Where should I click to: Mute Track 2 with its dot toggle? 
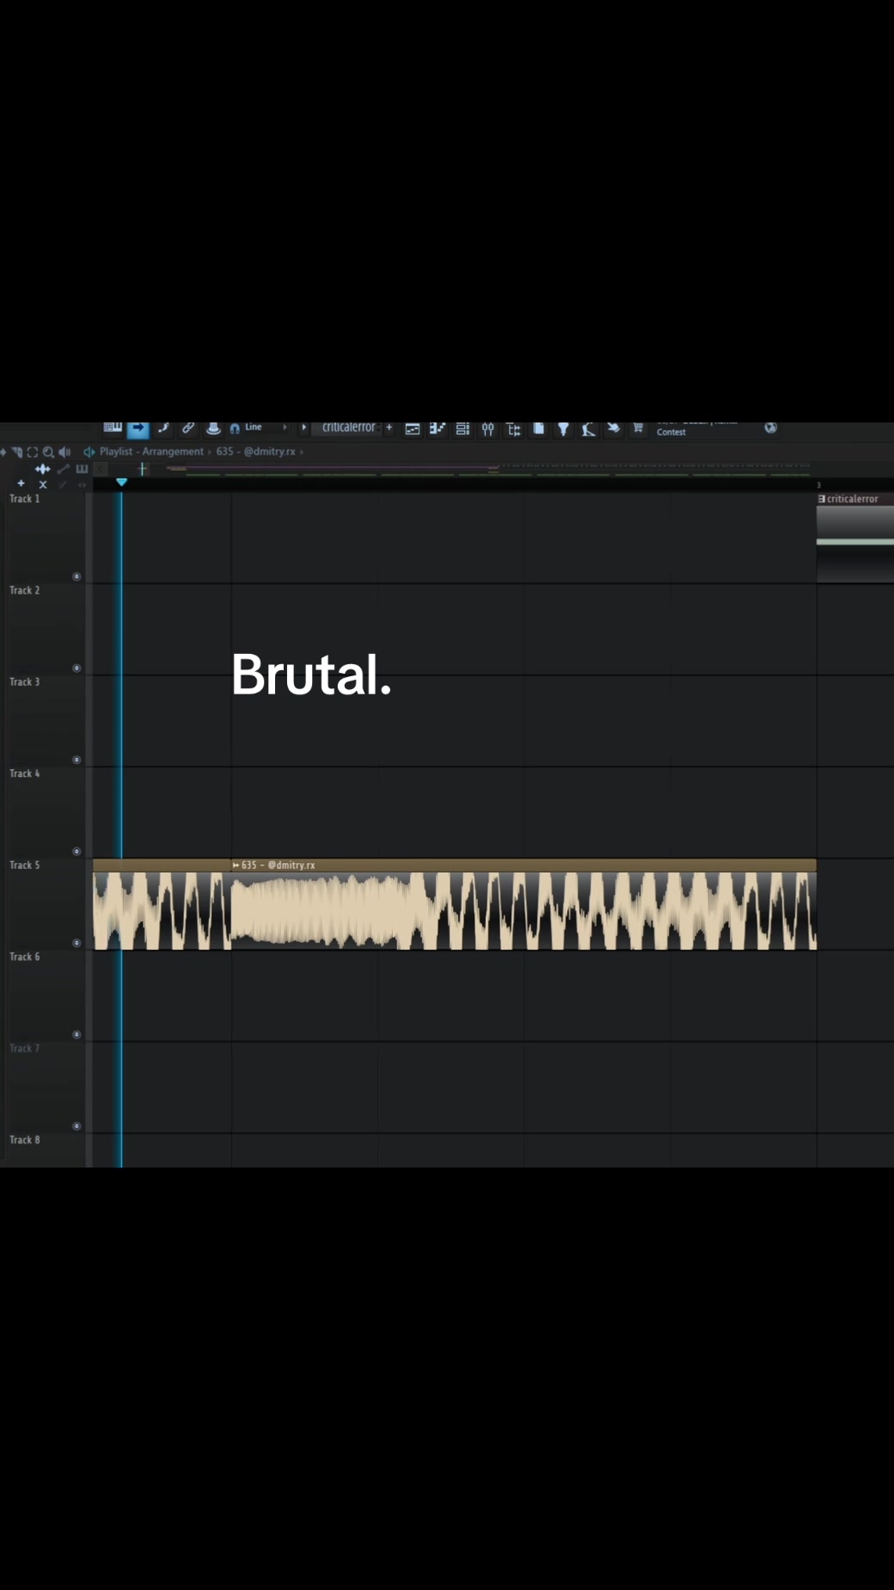tap(77, 669)
